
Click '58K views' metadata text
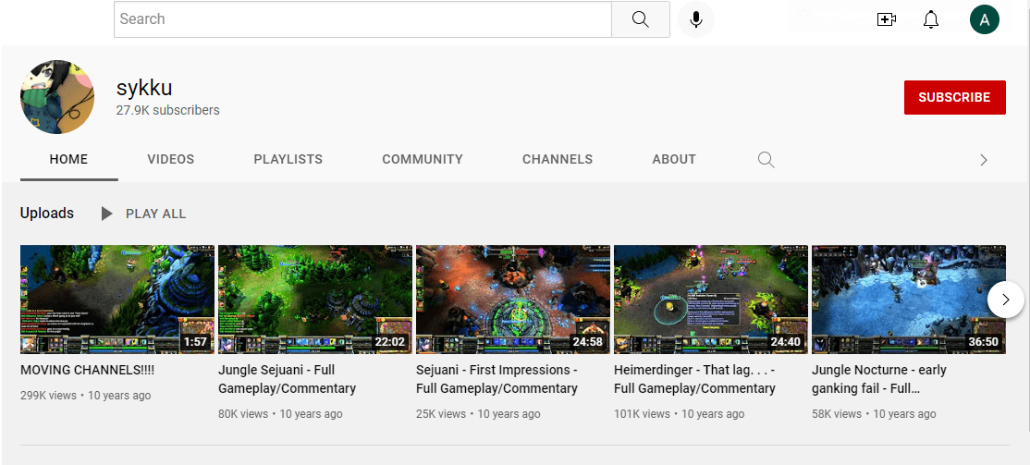(836, 414)
